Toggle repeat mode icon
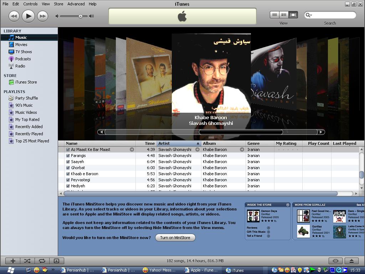 (42, 261)
